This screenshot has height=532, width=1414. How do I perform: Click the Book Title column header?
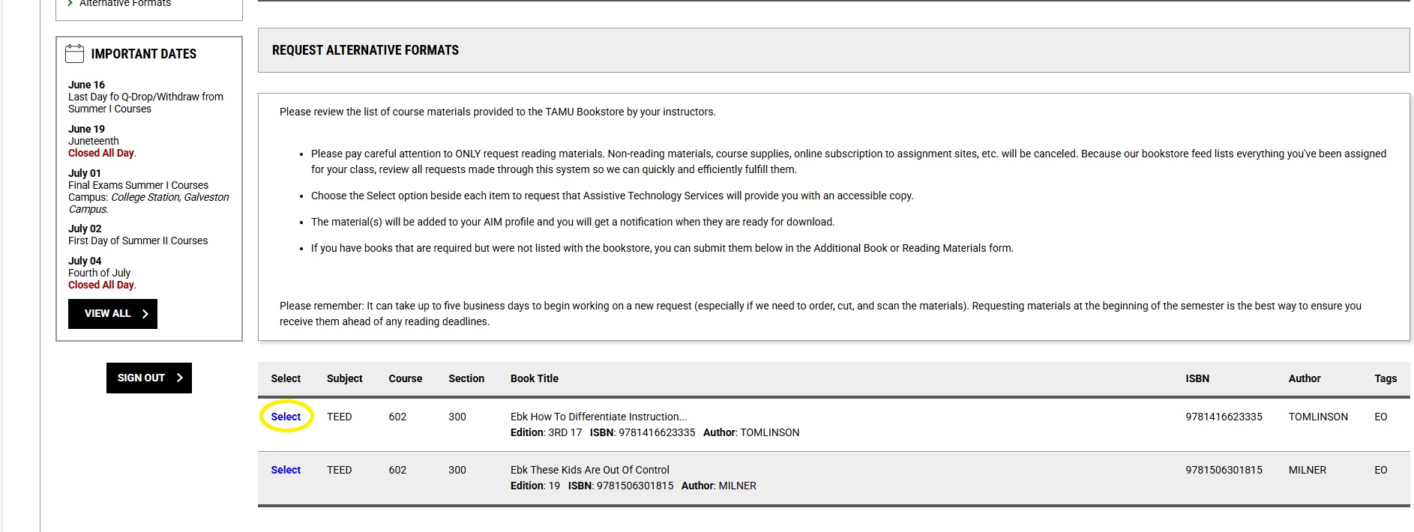535,378
